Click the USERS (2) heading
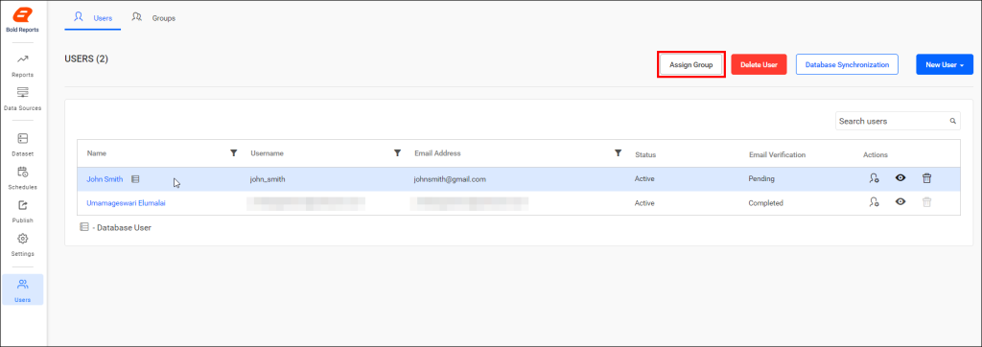The height and width of the screenshot is (347, 982). coord(86,58)
